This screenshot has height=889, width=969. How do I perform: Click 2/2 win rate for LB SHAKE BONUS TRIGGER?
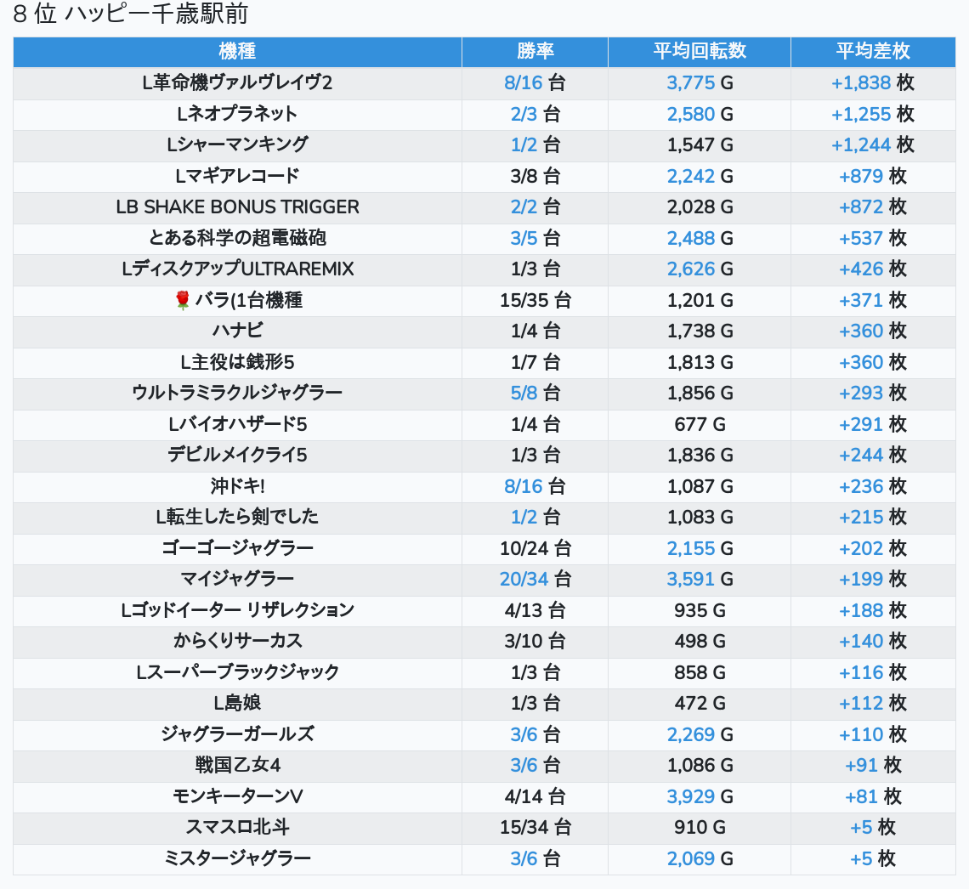tap(524, 207)
